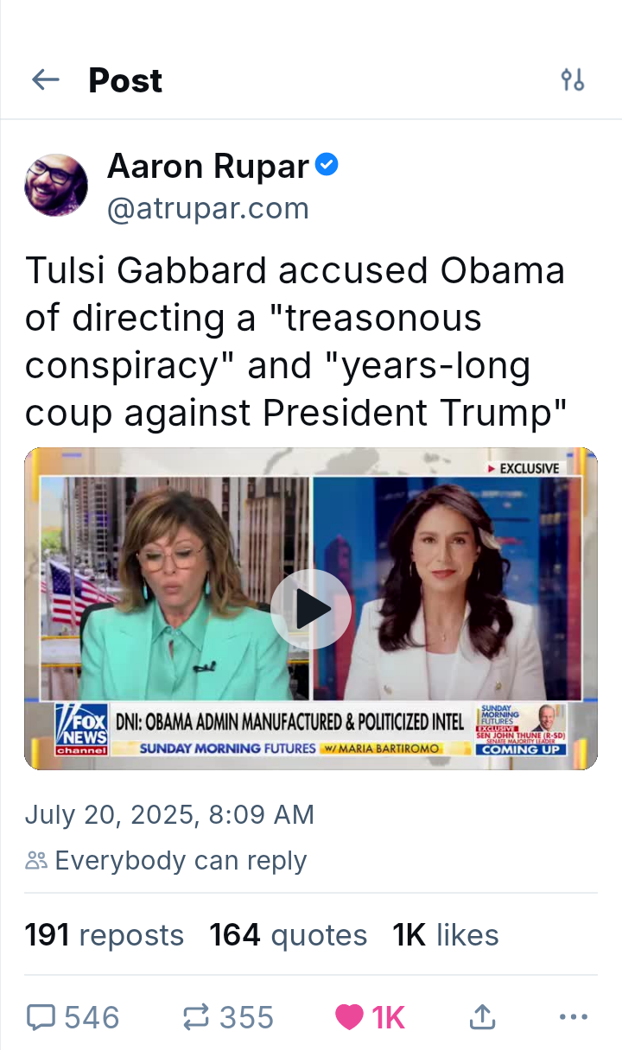Go back using the left arrow
Image resolution: width=622 pixels, height=1050 pixels.
click(x=45, y=80)
